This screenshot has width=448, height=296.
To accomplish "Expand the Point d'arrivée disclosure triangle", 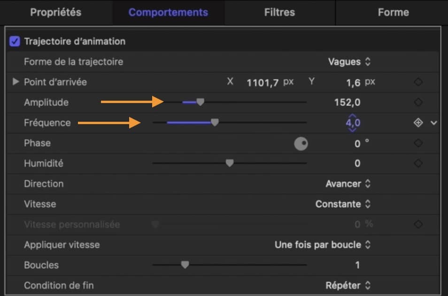I will [15, 82].
